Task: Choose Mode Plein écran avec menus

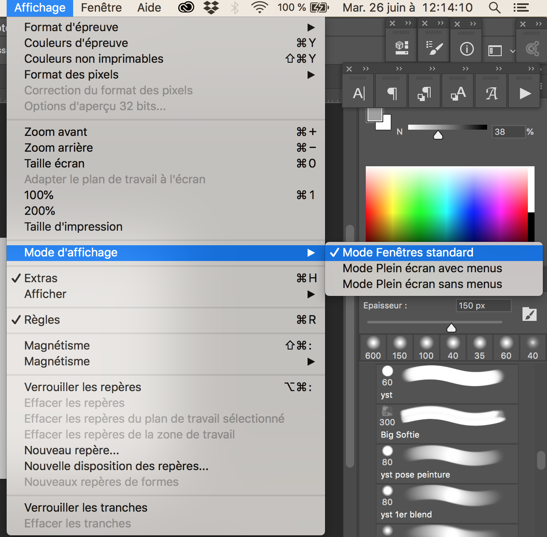Action: [422, 268]
